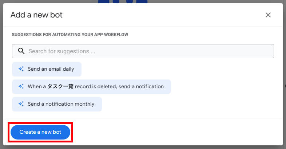The width and height of the screenshot is (286, 149).
Task: Choose the Send an email daily suggestion
Action: pyautogui.click(x=51, y=69)
